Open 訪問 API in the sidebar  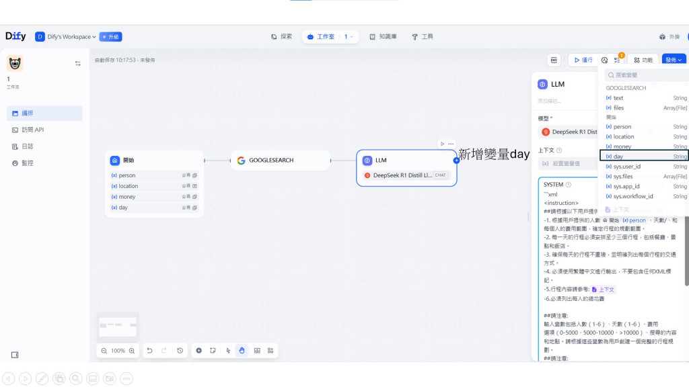coord(44,130)
